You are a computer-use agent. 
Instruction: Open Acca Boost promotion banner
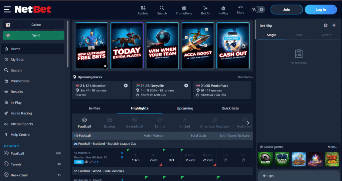point(198,46)
